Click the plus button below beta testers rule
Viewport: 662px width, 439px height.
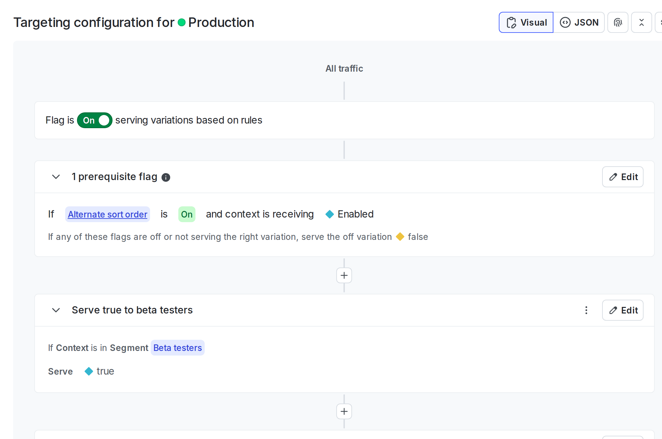(x=344, y=411)
